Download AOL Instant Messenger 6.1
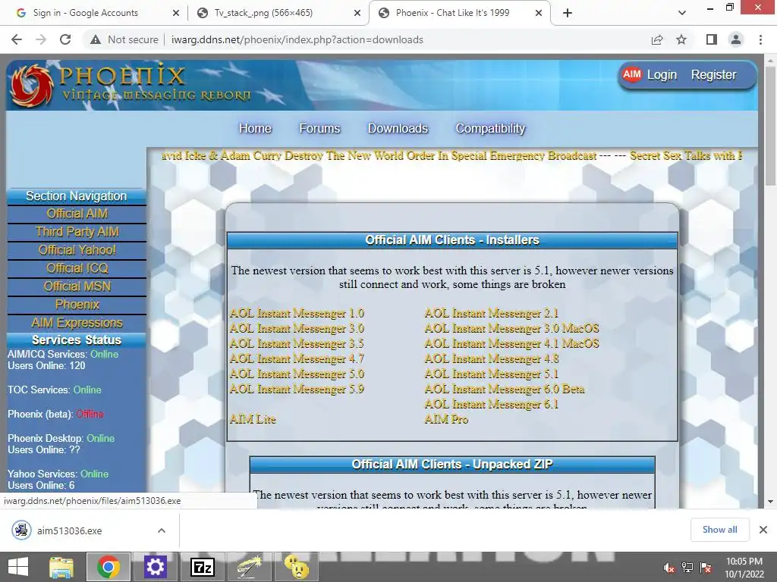 coord(492,405)
